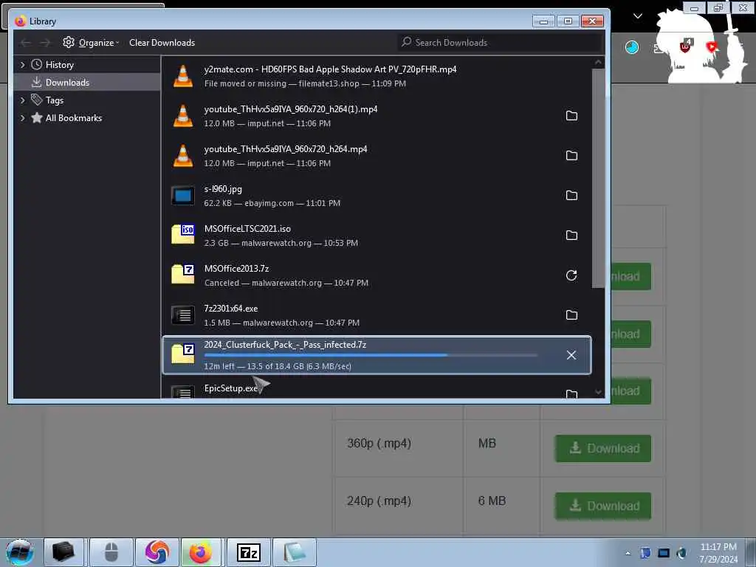Screen dimensions: 756x567
Task: Click Clear Downloads button
Action: tap(162, 42)
